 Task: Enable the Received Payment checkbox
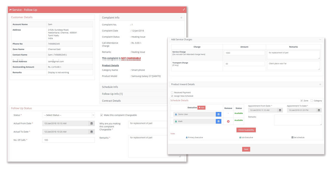[x=172, y=93]
